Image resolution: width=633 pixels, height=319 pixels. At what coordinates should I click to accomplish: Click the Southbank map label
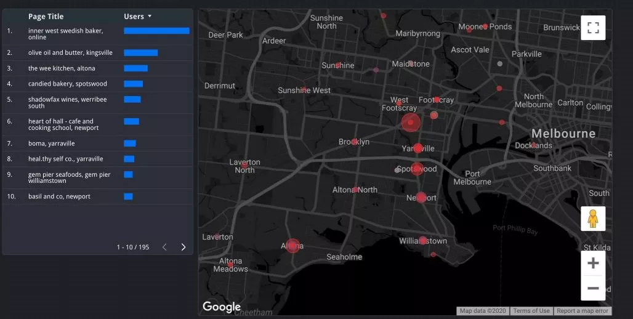(x=552, y=168)
